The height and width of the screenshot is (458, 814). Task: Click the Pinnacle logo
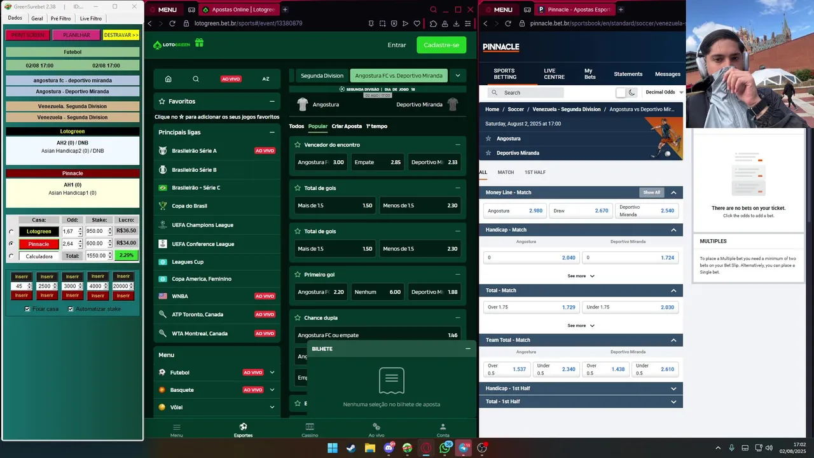point(501,47)
